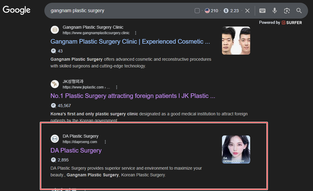The image size is (313, 191).
Task: Open the before-after faces thumbnail
Action: click(236, 41)
